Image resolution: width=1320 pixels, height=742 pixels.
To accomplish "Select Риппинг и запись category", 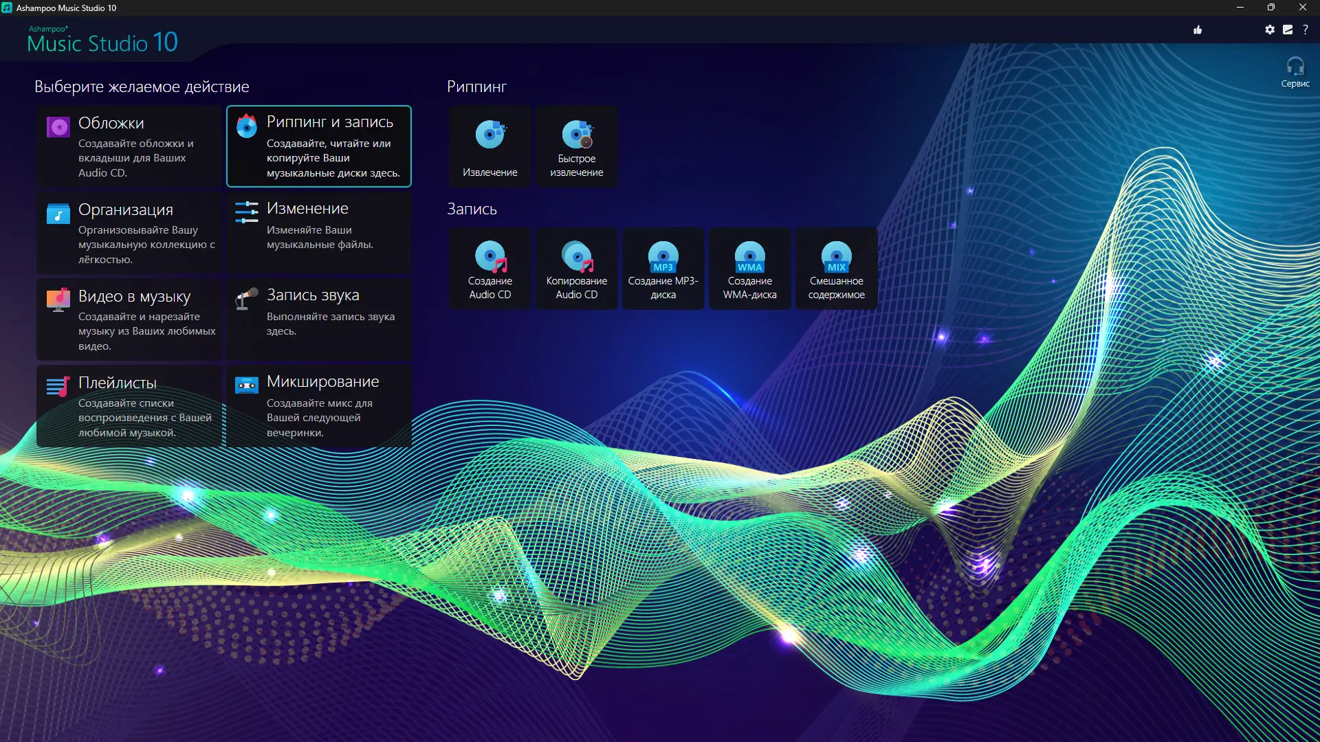I will (319, 146).
